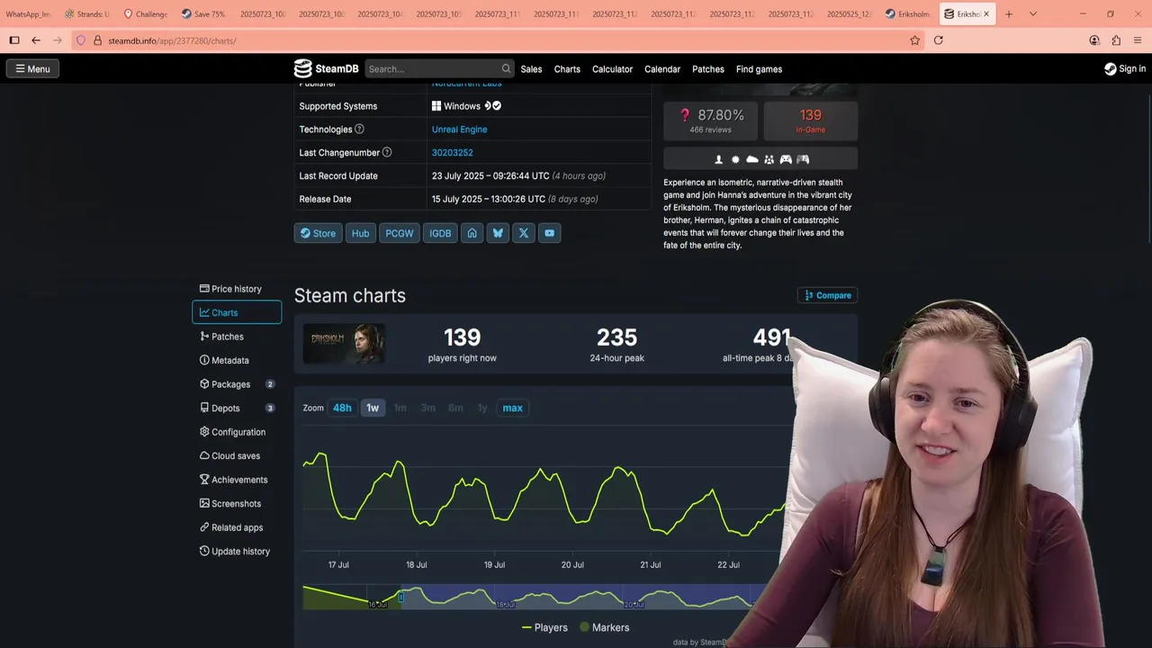The image size is (1152, 648).
Task: Open the Hub button
Action: 360,233
